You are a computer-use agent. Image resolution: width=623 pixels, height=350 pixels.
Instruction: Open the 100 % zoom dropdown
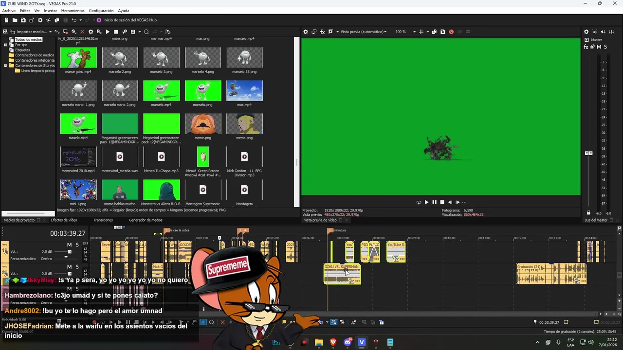click(414, 32)
